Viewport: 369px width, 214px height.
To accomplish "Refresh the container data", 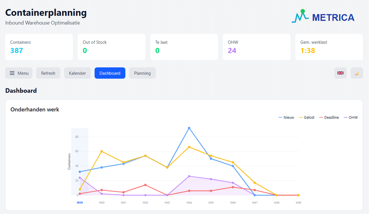I will point(48,73).
